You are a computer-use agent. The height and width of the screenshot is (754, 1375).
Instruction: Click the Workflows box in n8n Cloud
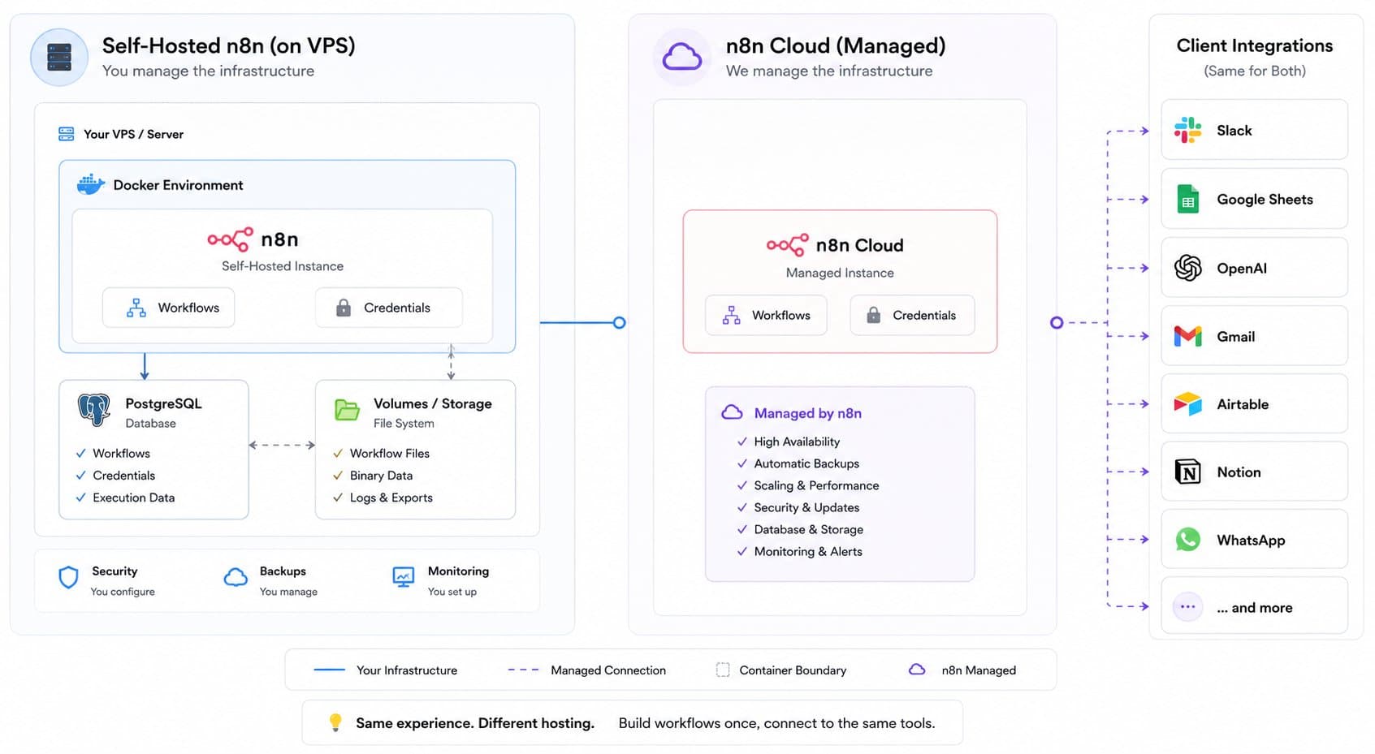click(766, 315)
